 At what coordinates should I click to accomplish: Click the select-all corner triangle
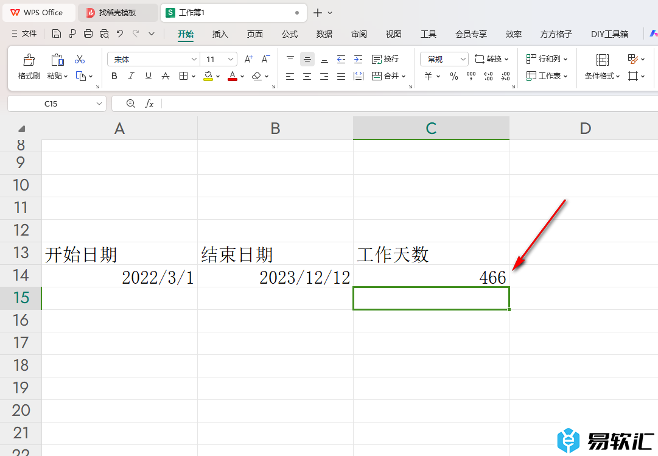pyautogui.click(x=21, y=128)
